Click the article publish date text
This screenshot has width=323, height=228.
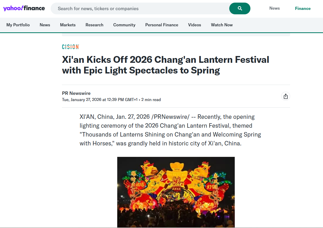pos(100,100)
